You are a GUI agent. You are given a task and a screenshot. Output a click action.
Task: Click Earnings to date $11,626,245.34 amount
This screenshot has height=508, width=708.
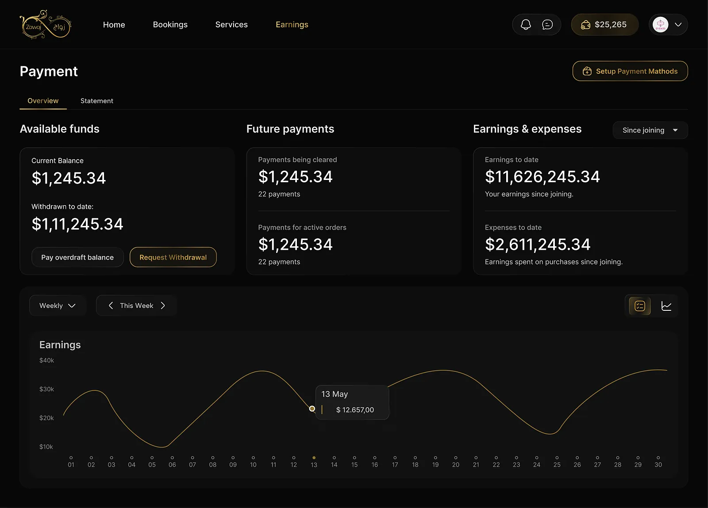[x=543, y=177]
